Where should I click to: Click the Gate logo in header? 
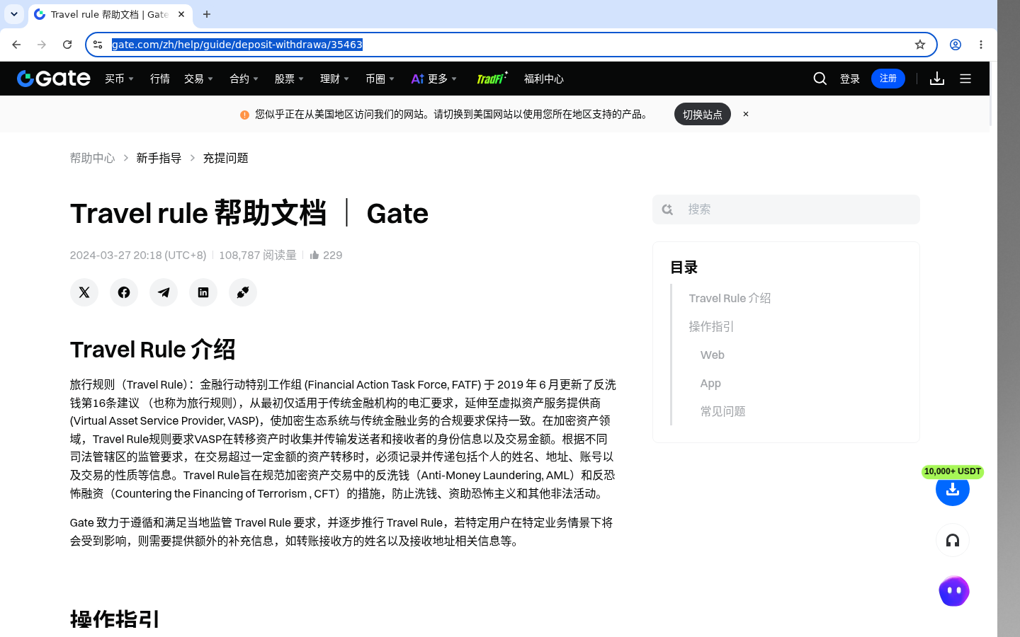pos(54,79)
